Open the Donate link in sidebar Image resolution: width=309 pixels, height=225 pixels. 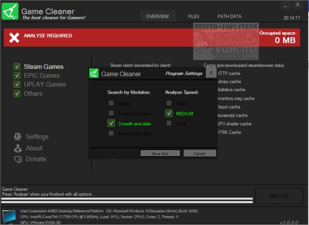(36, 159)
